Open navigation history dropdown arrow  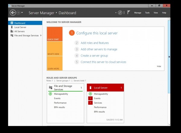[x=22, y=13]
